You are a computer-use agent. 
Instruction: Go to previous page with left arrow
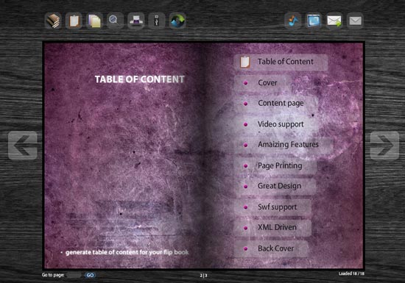click(x=23, y=146)
